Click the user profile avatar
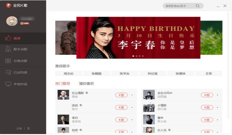The image size is (232, 135). pyautogui.click(x=12, y=21)
